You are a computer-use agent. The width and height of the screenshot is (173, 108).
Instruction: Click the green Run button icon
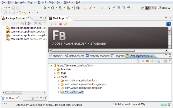pos(53,8)
